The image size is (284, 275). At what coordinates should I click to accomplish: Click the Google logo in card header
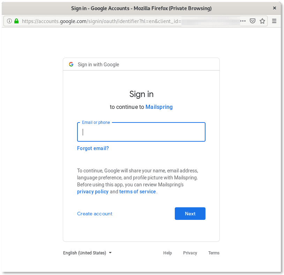coord(71,64)
